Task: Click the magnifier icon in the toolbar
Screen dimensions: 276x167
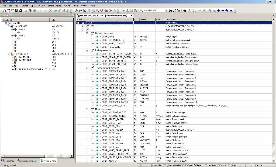Action: [97, 11]
